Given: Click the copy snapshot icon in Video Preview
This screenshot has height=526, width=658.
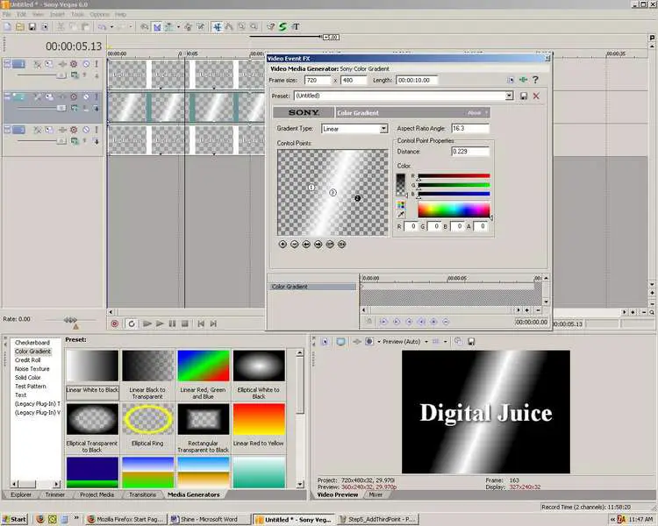Looking at the screenshot, I should click(458, 341).
